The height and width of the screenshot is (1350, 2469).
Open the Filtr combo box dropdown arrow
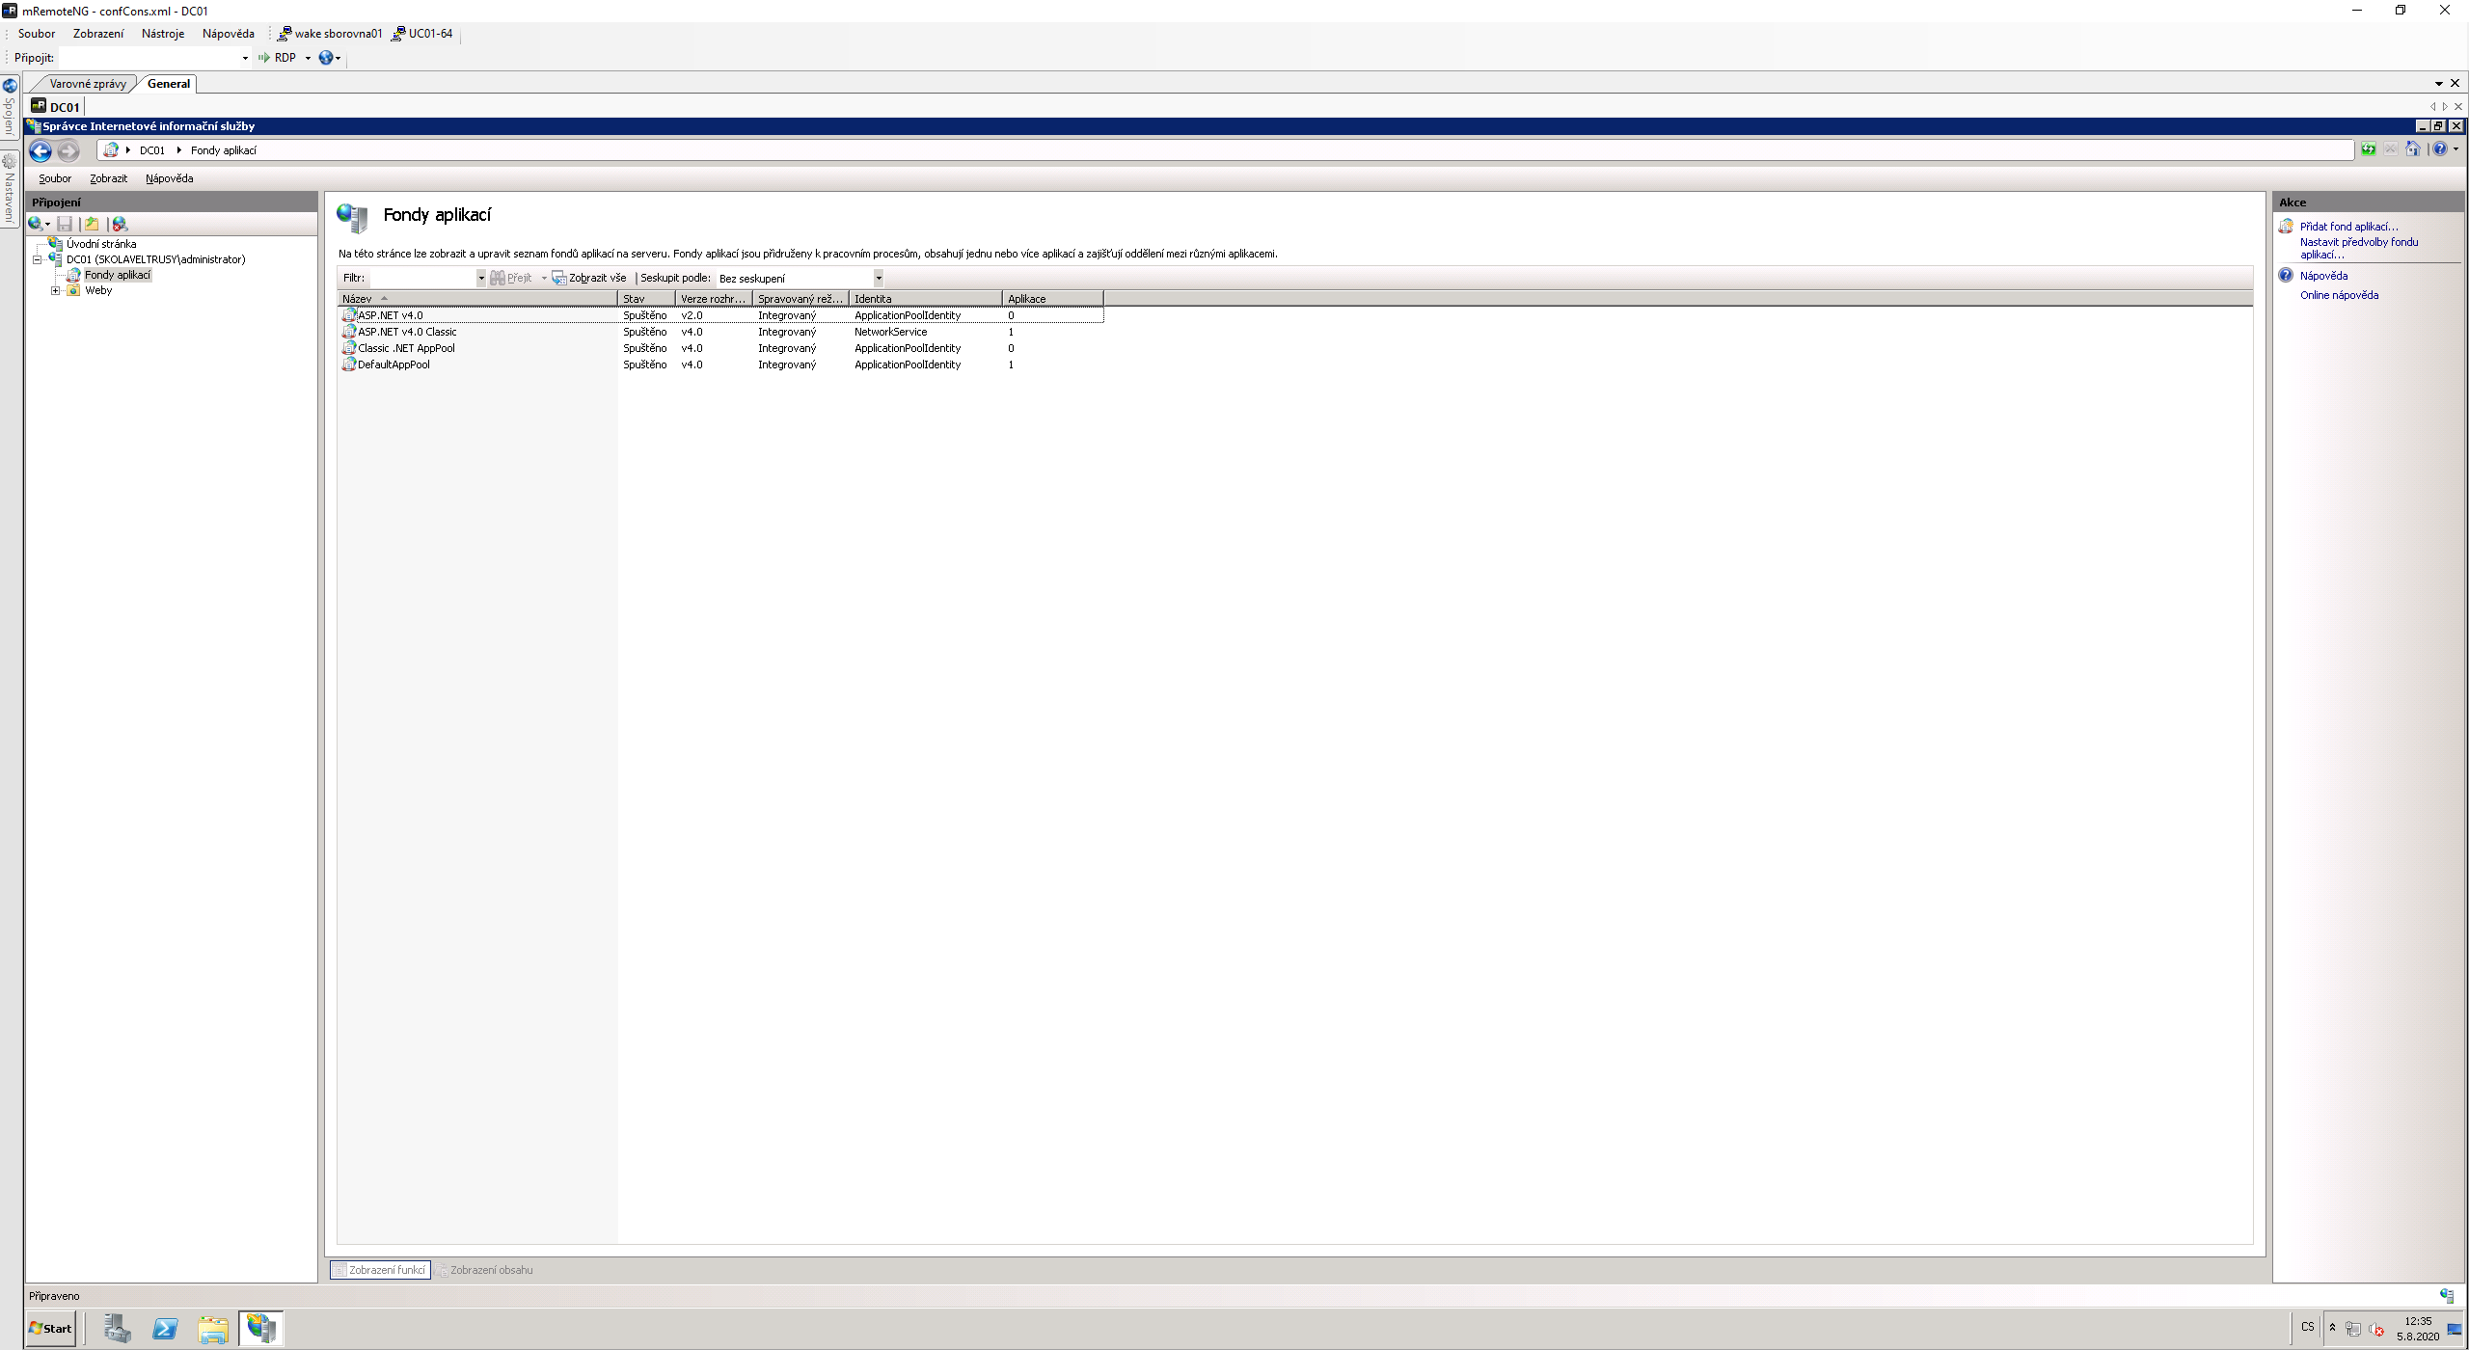tap(480, 278)
